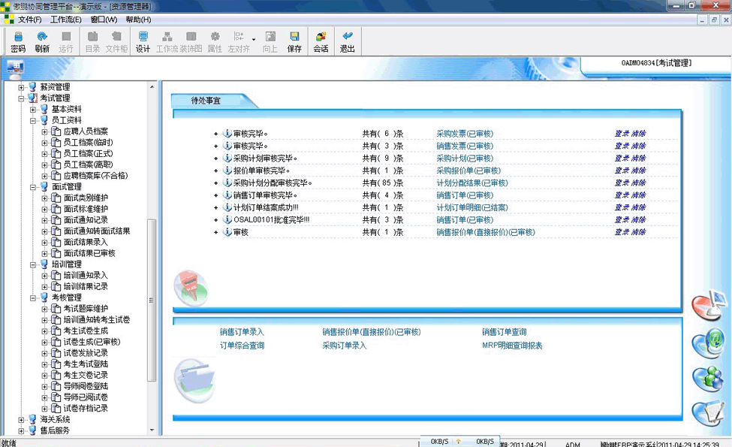Click the 密码 password toolbar icon
Screen dimensions: 732x447
click(18, 41)
